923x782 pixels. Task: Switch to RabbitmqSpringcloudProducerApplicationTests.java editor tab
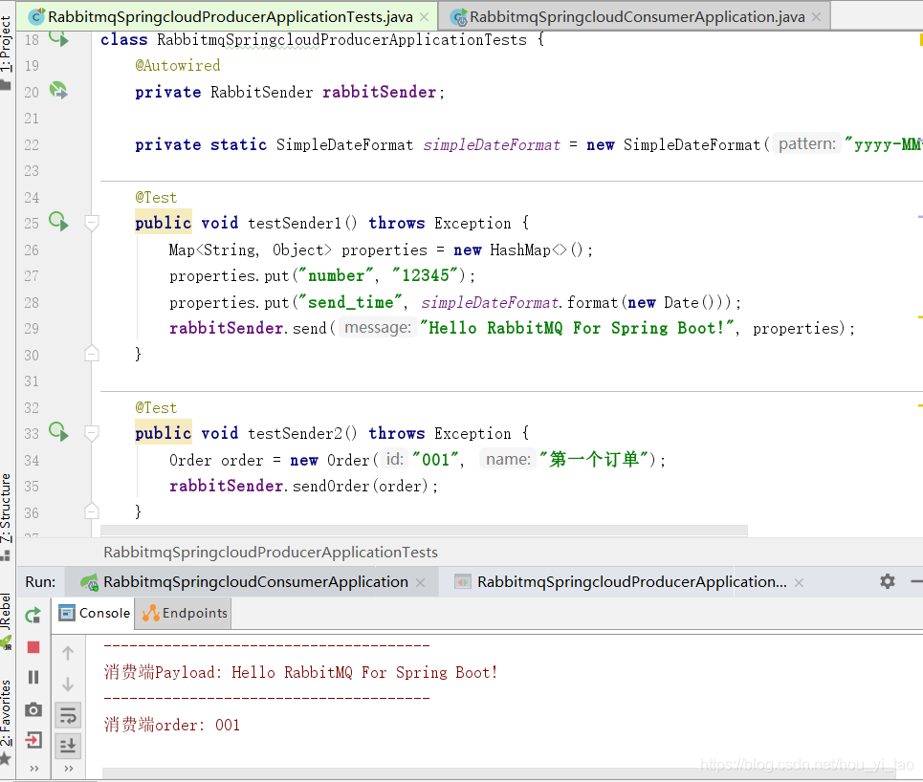click(x=230, y=17)
